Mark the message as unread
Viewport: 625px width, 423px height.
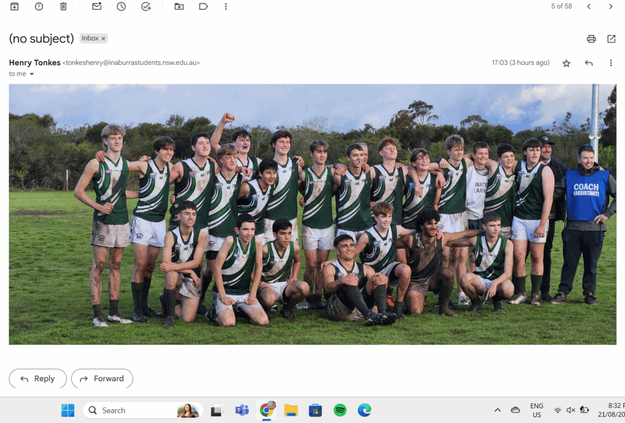click(x=97, y=6)
